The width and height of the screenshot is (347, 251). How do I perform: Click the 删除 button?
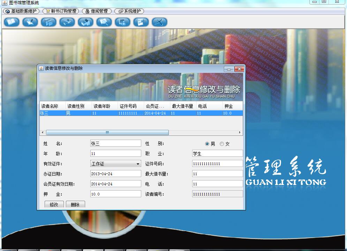tap(75, 204)
